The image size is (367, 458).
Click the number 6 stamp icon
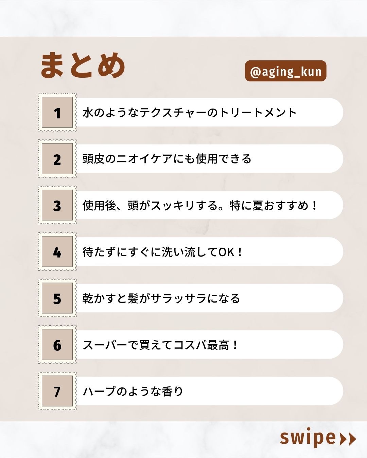(x=57, y=345)
